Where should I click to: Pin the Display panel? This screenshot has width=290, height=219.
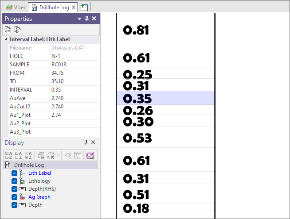(x=86, y=142)
